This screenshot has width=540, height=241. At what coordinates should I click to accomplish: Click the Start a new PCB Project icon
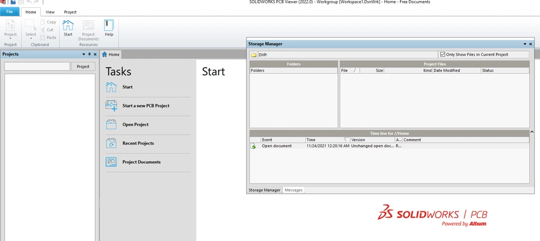pos(111,105)
